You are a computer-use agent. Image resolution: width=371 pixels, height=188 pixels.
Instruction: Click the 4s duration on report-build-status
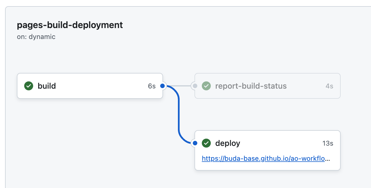click(x=329, y=86)
